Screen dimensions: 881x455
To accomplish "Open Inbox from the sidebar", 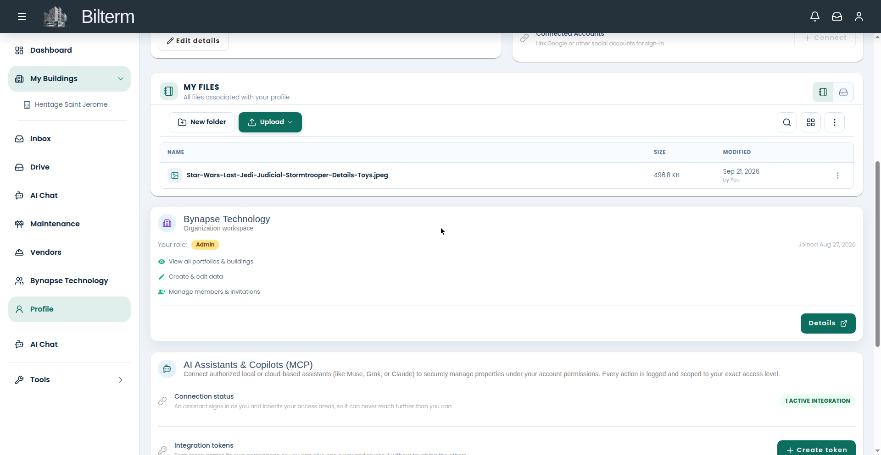I will point(69,139).
